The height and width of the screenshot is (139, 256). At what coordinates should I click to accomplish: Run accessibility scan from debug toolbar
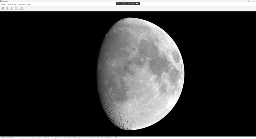coord(134,3)
